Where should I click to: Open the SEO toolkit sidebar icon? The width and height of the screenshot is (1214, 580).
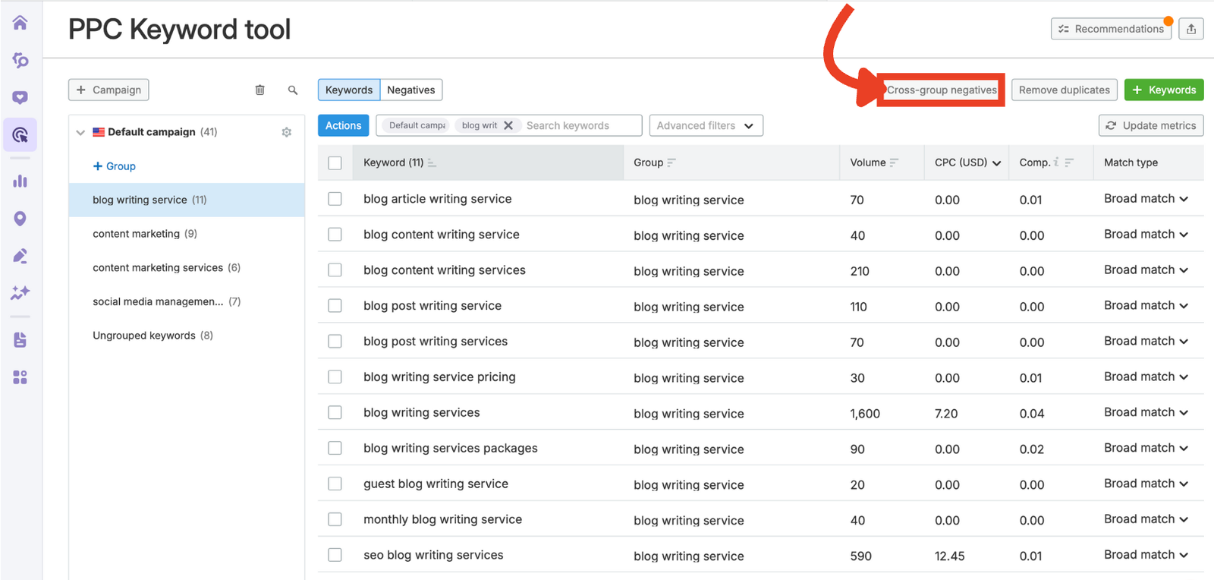click(x=20, y=60)
